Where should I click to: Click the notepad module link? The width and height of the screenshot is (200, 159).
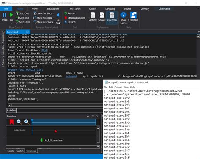click(x=71, y=76)
